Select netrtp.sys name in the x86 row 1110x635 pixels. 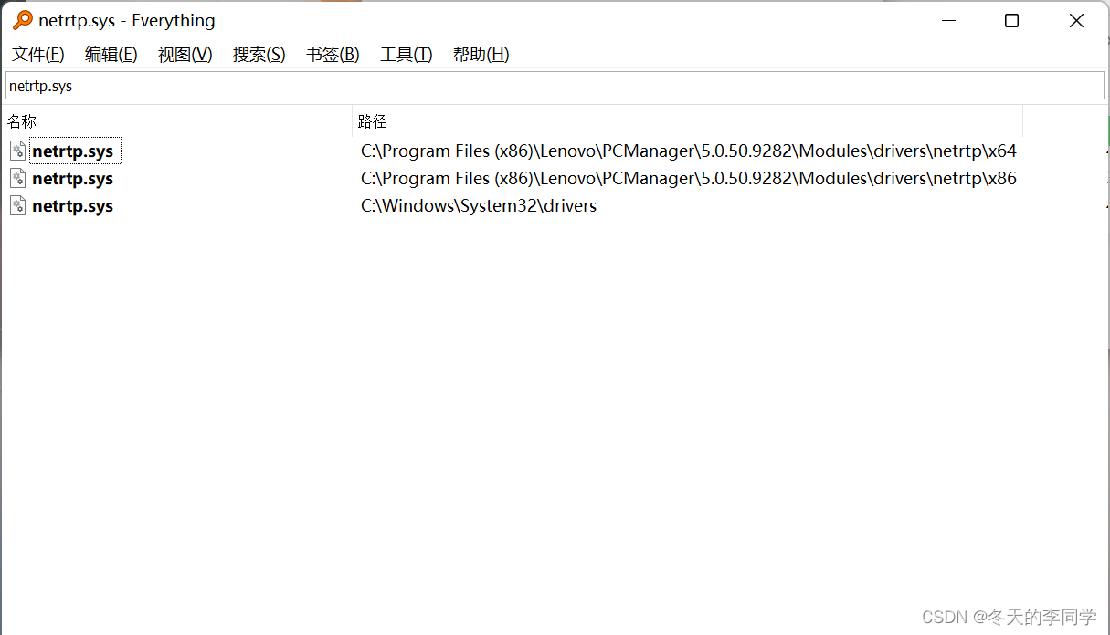tap(73, 179)
